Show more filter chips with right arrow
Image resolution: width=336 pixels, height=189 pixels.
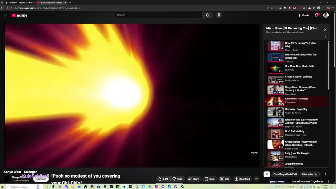(325, 174)
